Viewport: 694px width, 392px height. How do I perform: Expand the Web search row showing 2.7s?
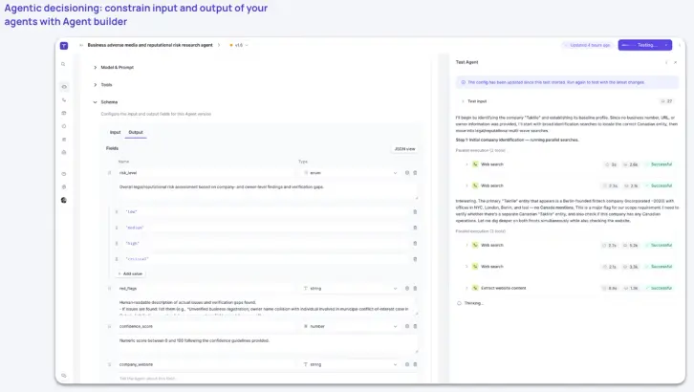466,245
